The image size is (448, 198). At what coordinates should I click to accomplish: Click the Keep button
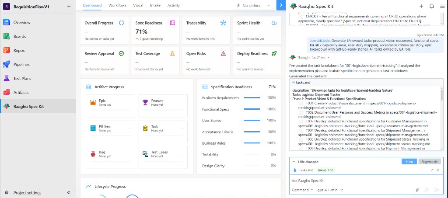409,161
